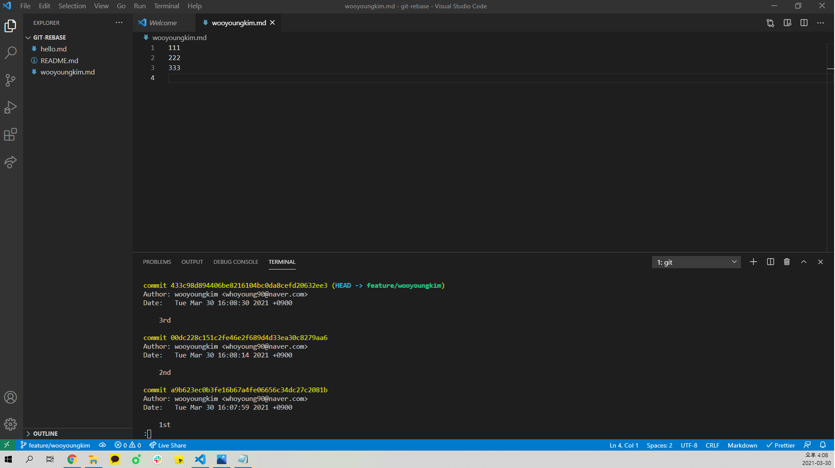Open the Source Control view
Image resolution: width=835 pixels, height=468 pixels.
10,80
